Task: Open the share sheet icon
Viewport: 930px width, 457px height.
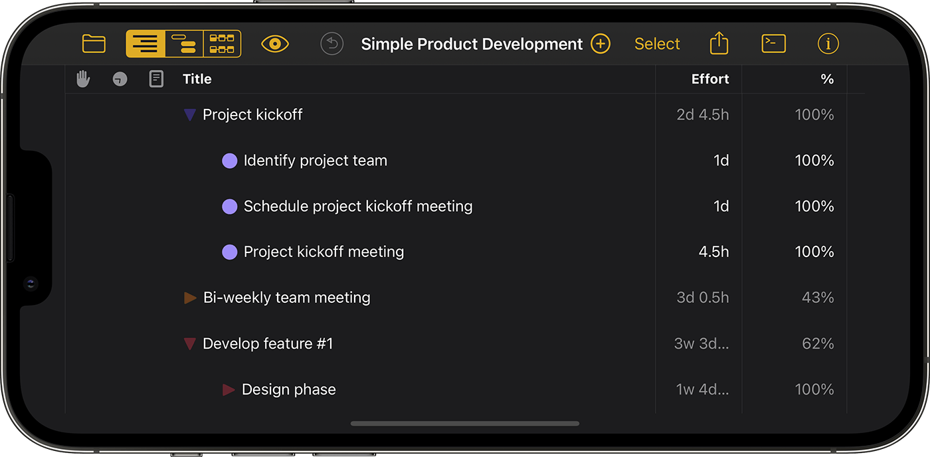Action: (x=719, y=44)
